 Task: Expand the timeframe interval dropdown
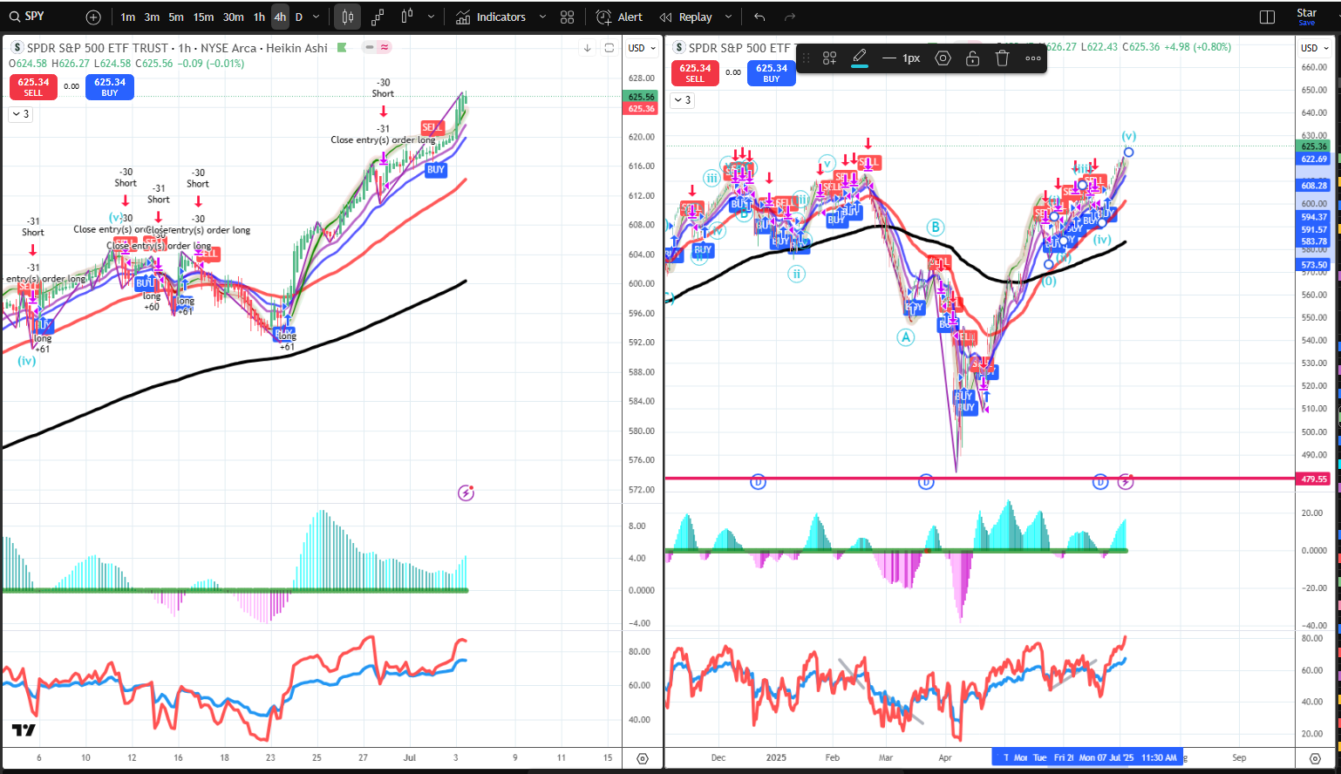317,17
